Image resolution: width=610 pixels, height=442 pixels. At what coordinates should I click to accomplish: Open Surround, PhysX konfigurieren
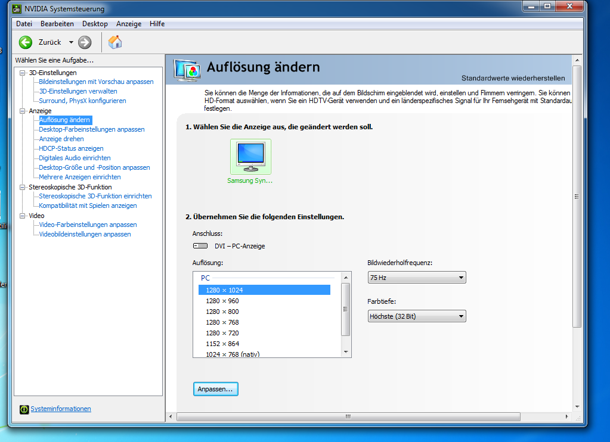pyautogui.click(x=82, y=101)
